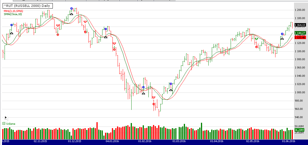Image resolution: width=308 pixels, height=145 pixels.
Task: Click the red 1 133.40 MHL value tag
Action: (x=300, y=37)
